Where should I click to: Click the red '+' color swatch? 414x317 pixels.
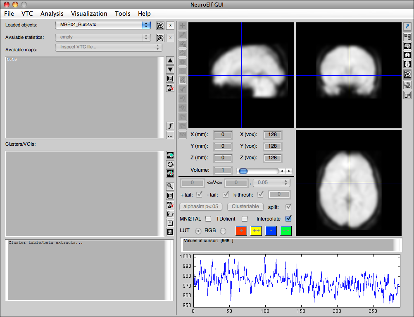(241, 231)
